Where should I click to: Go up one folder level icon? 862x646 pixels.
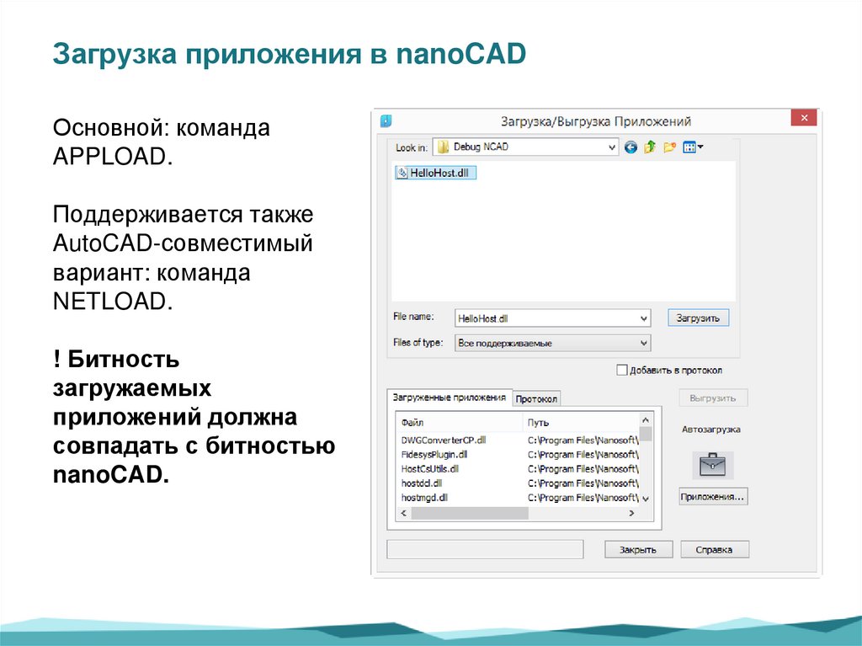(650, 147)
